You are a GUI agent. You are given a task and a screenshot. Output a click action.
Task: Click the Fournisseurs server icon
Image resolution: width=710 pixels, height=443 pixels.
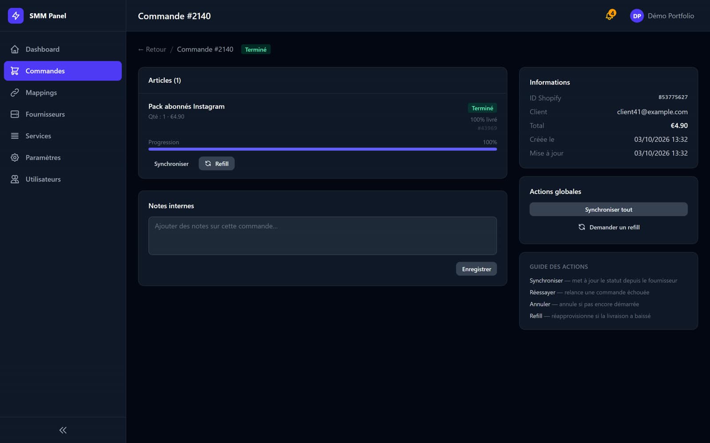pyautogui.click(x=15, y=114)
